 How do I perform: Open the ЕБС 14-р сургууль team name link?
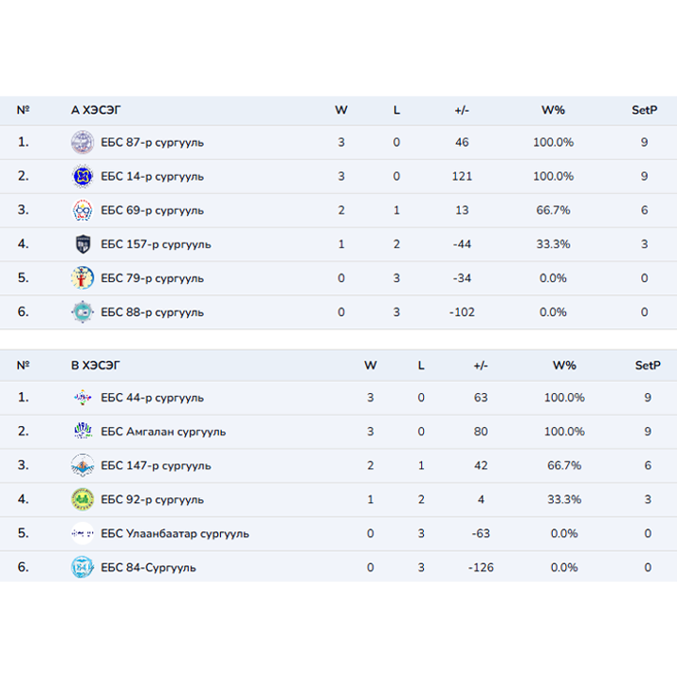point(151,177)
